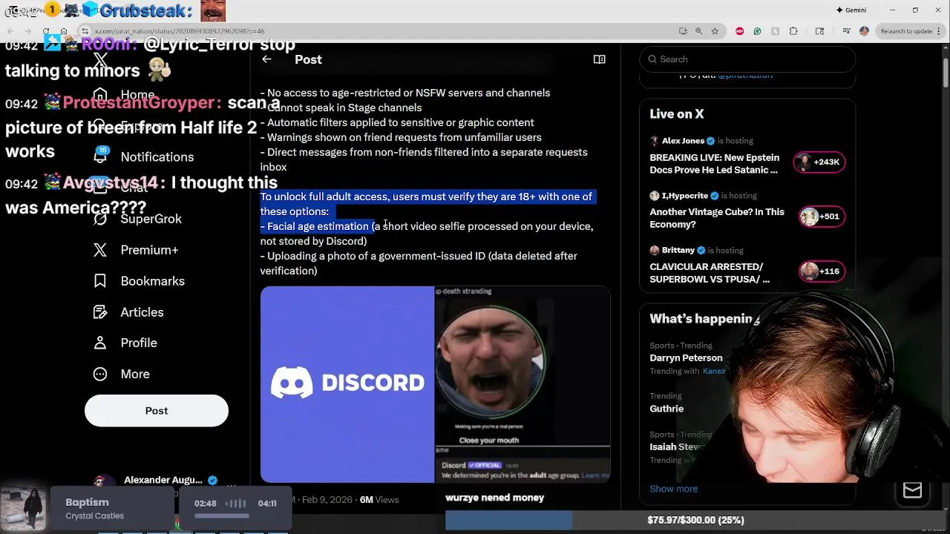Open Premium+ via the X logo icon

[100, 250]
